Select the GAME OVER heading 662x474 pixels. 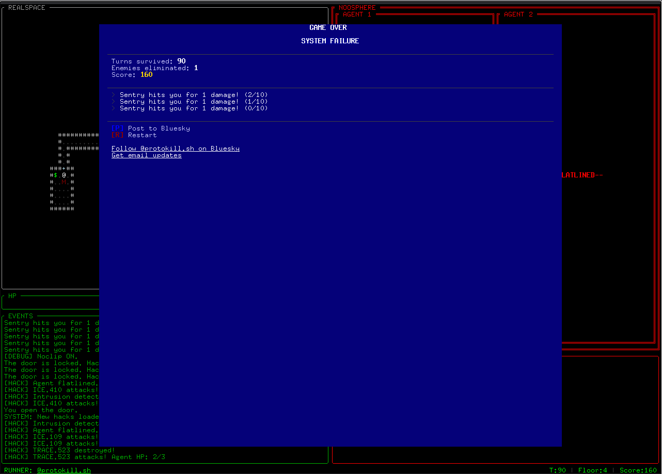[328, 27]
